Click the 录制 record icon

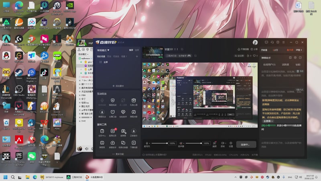coord(223,144)
